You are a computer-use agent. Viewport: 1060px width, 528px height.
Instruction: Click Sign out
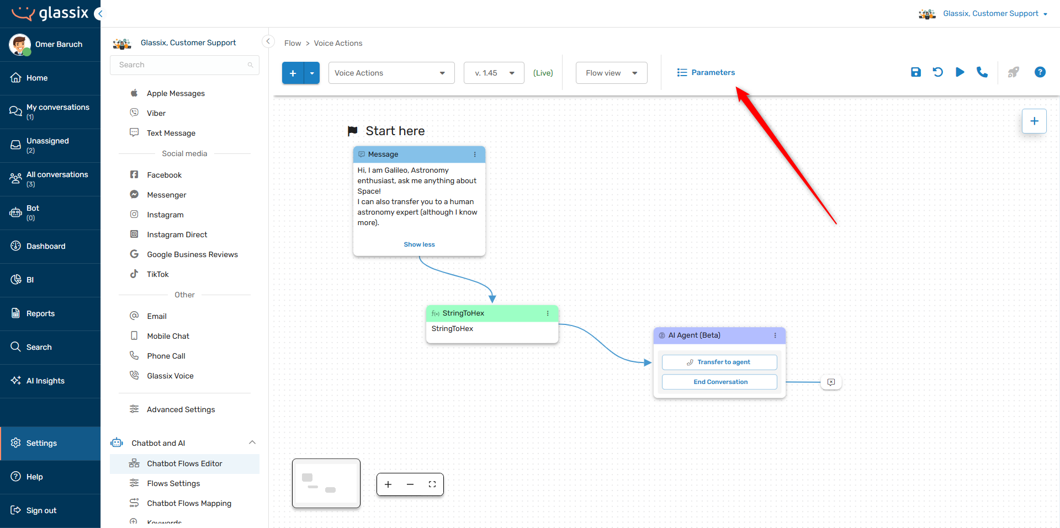click(50, 510)
